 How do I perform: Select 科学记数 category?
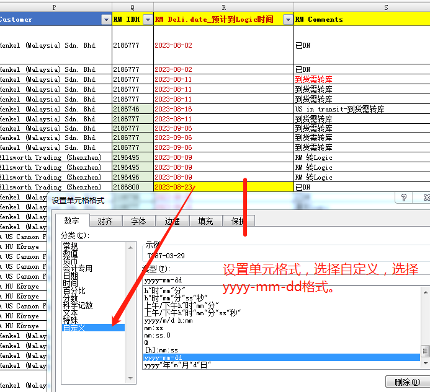pyautogui.click(x=78, y=305)
